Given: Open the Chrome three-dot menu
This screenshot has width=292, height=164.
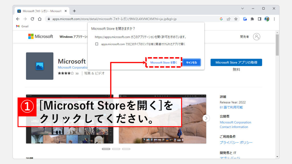Looking at the screenshot, I should coord(274,19).
